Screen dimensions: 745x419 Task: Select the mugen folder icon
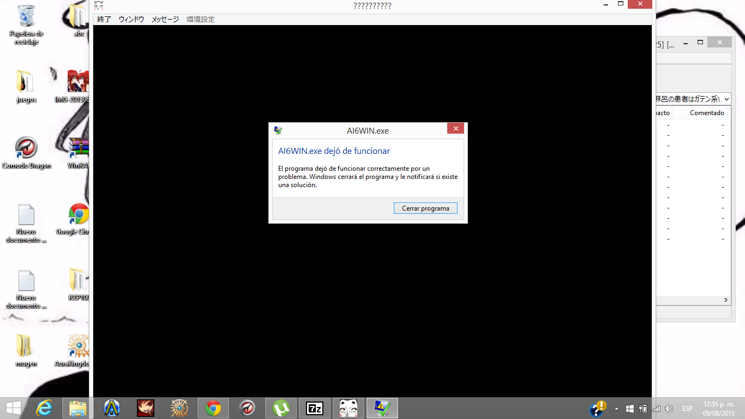(25, 346)
